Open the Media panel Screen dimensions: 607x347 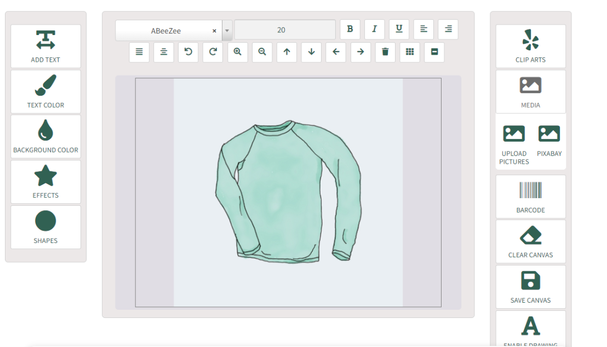[530, 92]
